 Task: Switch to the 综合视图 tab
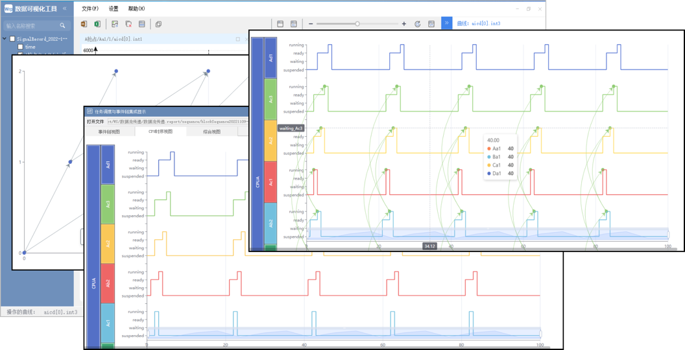point(211,132)
